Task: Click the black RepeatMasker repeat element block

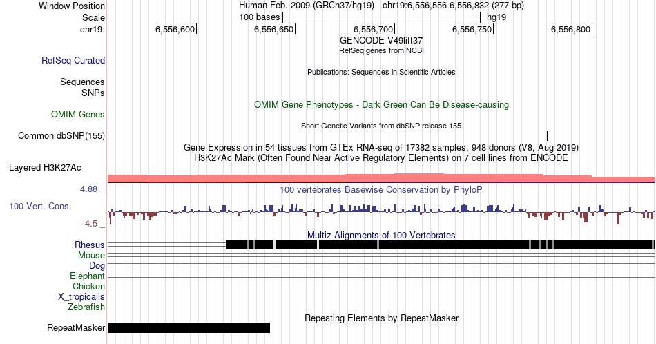Action: click(x=189, y=327)
